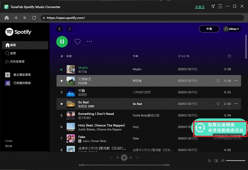Click Holy (feat. Chance The Rapper) title

coord(101,125)
